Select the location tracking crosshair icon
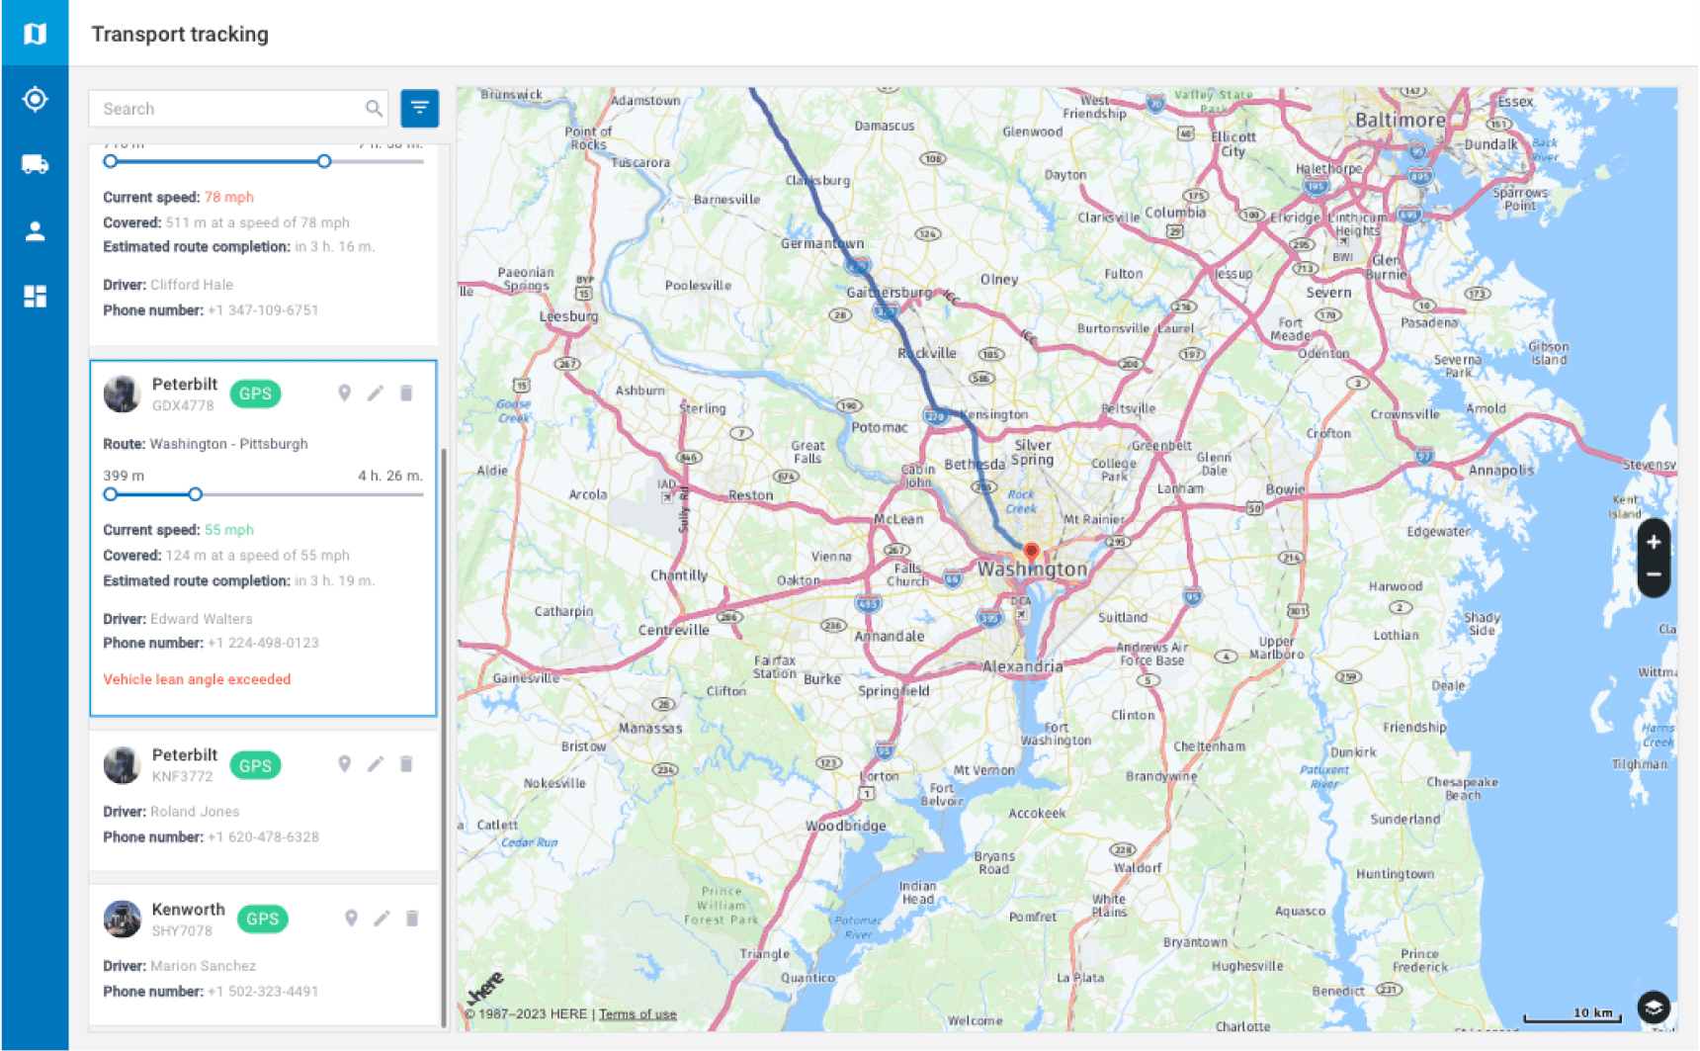1700x1051 pixels. [x=35, y=99]
